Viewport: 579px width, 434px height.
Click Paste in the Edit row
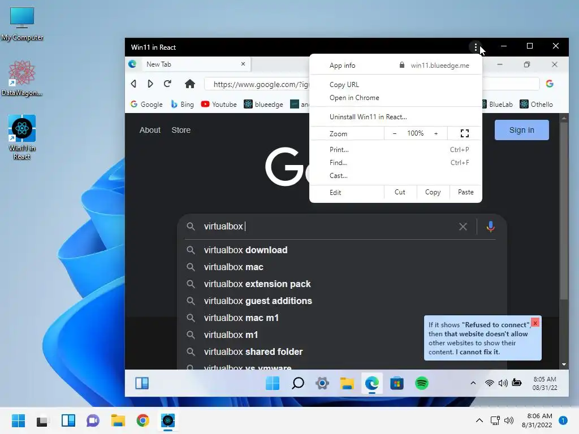point(466,192)
